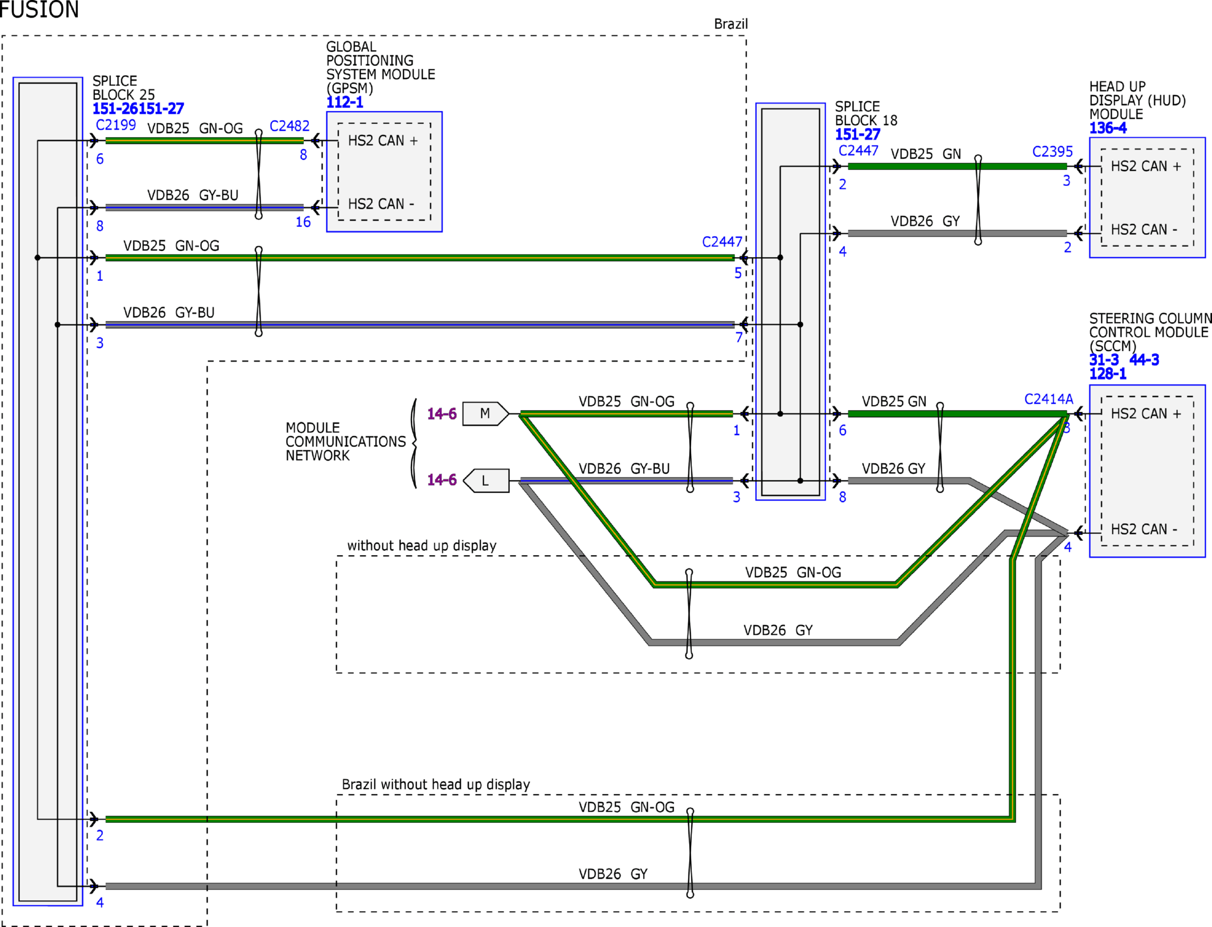Click pin number 7 on Splice Block 18 left side
The width and height of the screenshot is (1212, 927).
(739, 338)
